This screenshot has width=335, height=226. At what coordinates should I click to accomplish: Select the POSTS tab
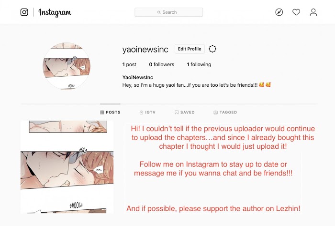coord(110,113)
